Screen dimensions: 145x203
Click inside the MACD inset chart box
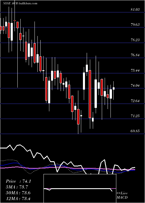point(80,188)
